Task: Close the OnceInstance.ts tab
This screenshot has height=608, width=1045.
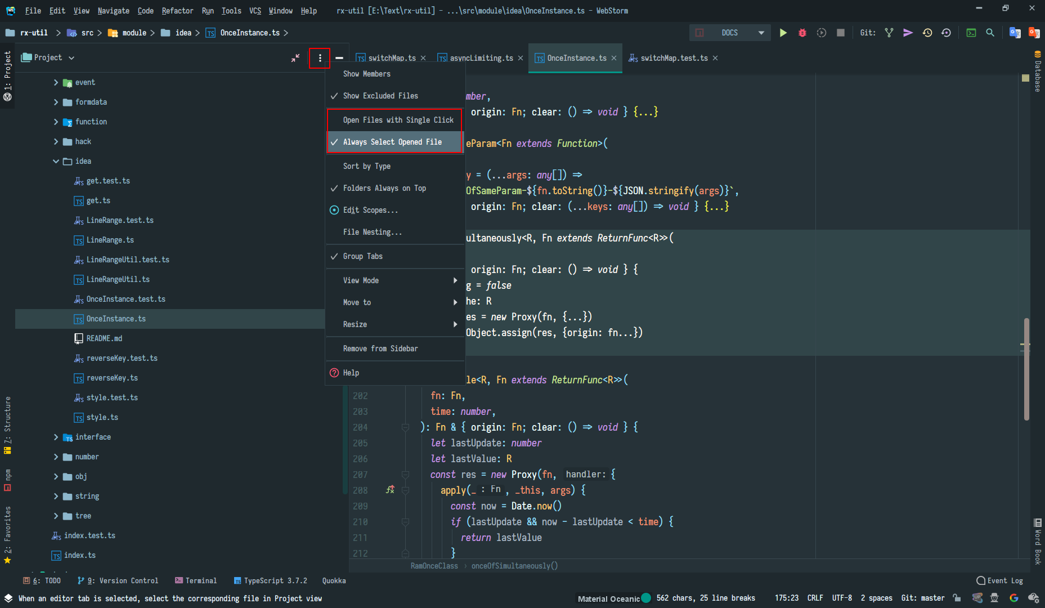Action: click(614, 58)
